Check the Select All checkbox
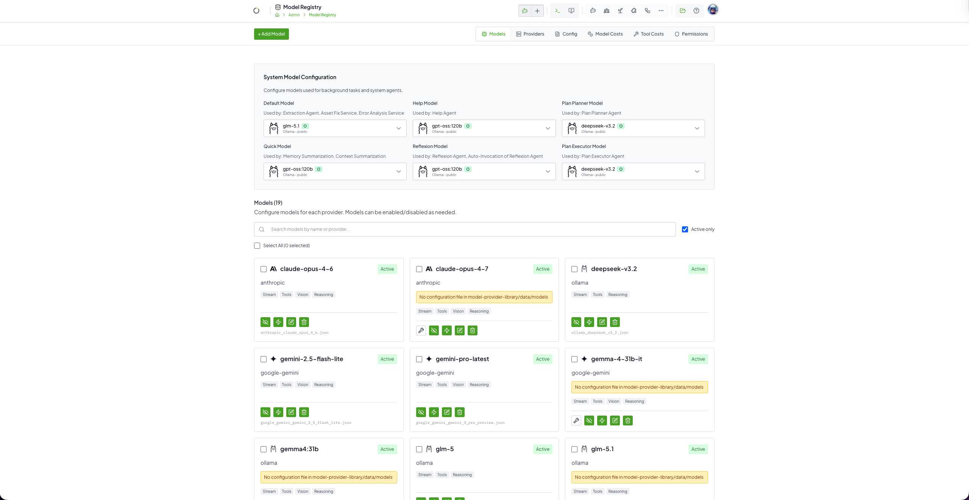 pos(257,246)
